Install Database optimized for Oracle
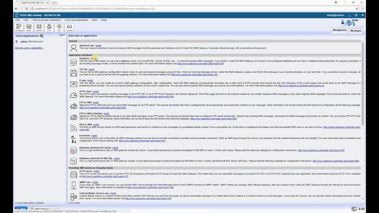379x213 pixels. tap(115, 148)
